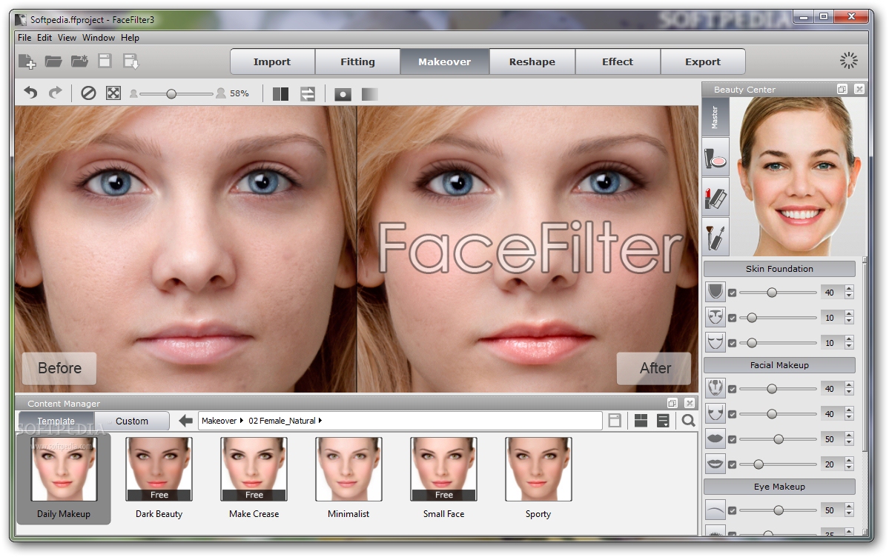Click the folder-with-plus import icon
The width and height of the screenshot is (889, 557).
pyautogui.click(x=79, y=61)
